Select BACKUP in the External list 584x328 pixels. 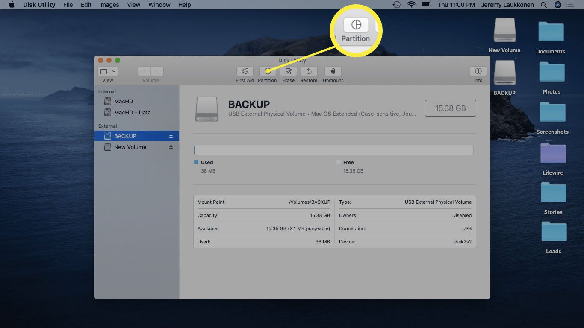(137, 136)
